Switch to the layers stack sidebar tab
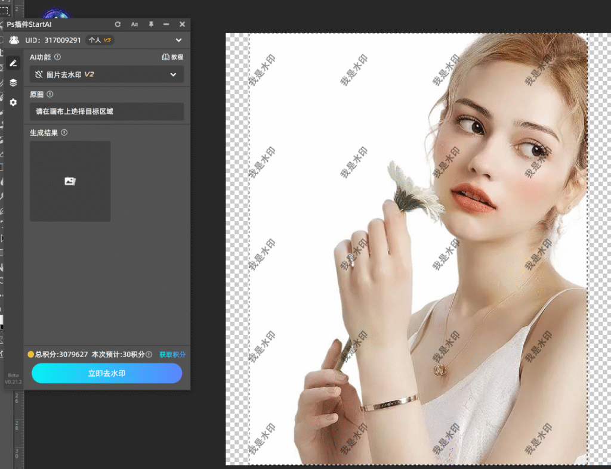The height and width of the screenshot is (469, 611). [x=13, y=83]
